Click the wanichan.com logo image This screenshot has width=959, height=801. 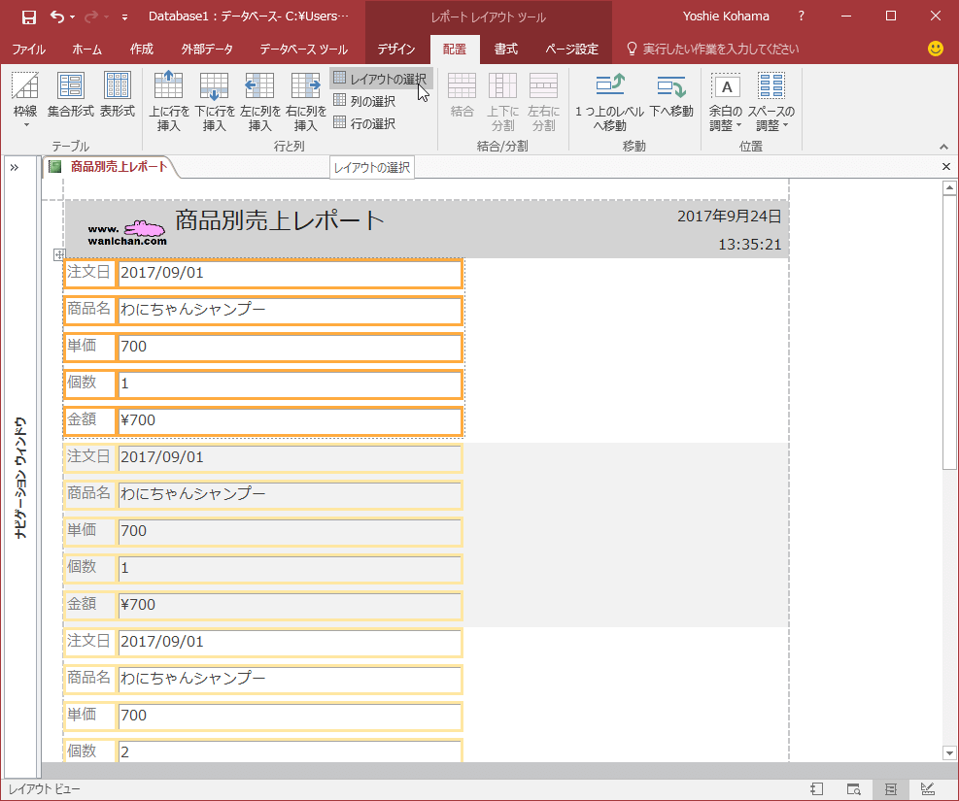tap(127, 232)
